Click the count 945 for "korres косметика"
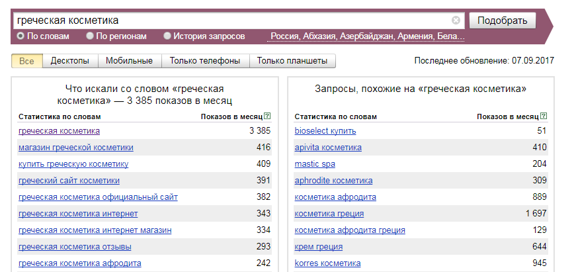This screenshot has width=578, height=272. tap(540, 263)
